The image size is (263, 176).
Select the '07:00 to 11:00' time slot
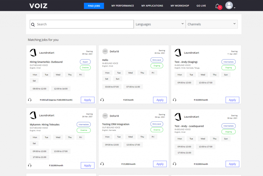click(x=133, y=87)
